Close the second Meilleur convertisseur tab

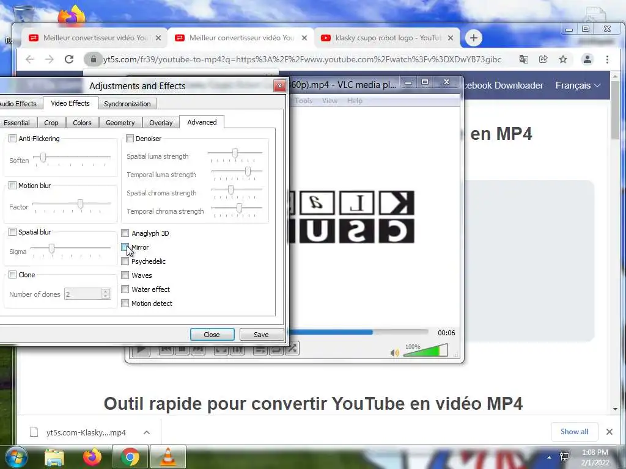click(304, 38)
